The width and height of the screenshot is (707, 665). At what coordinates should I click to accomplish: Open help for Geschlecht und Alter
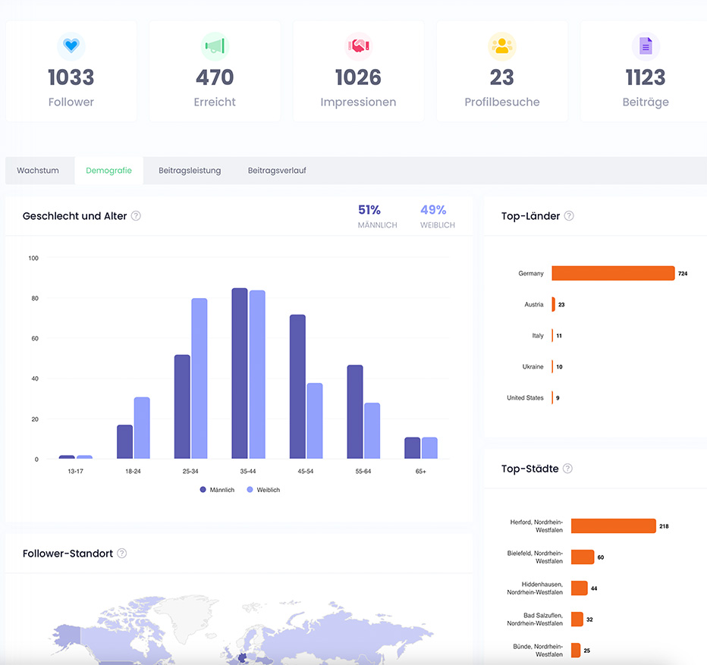click(x=136, y=216)
